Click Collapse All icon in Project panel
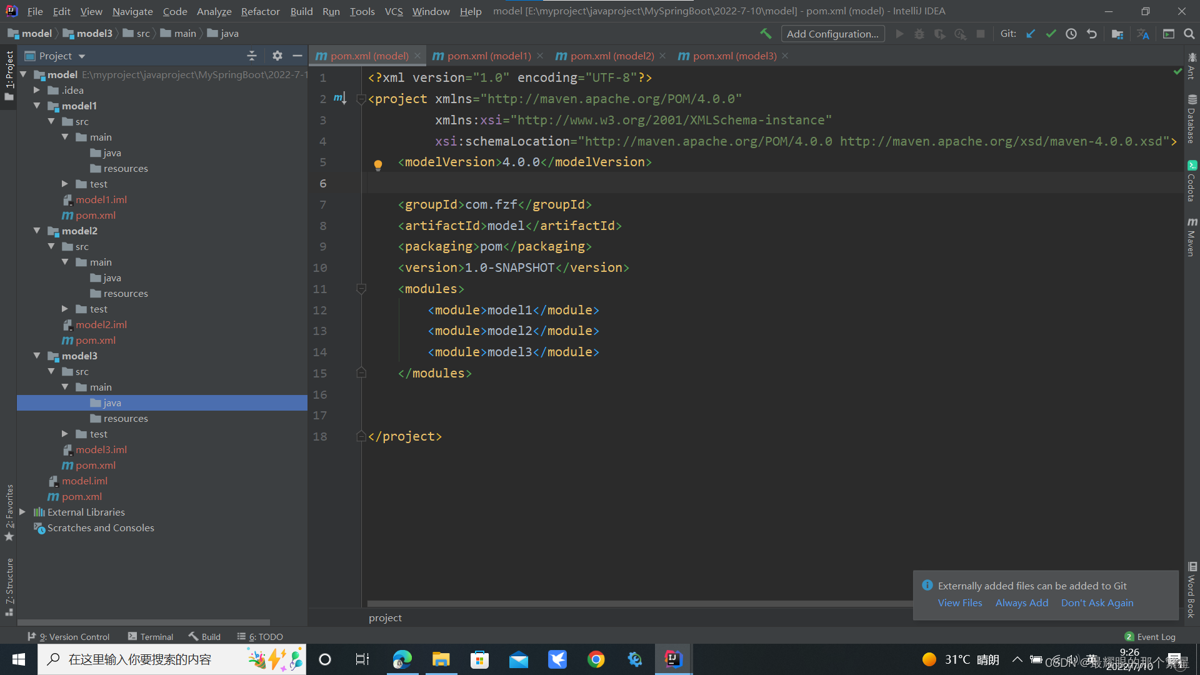 [x=252, y=56]
